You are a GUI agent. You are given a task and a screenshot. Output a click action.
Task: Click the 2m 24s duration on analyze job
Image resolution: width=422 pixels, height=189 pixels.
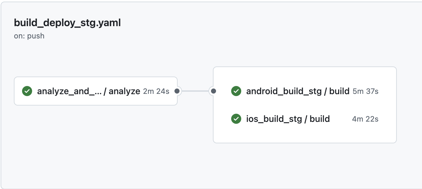(157, 91)
